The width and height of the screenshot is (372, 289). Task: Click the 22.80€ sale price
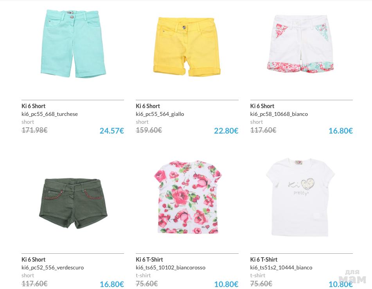(226, 131)
